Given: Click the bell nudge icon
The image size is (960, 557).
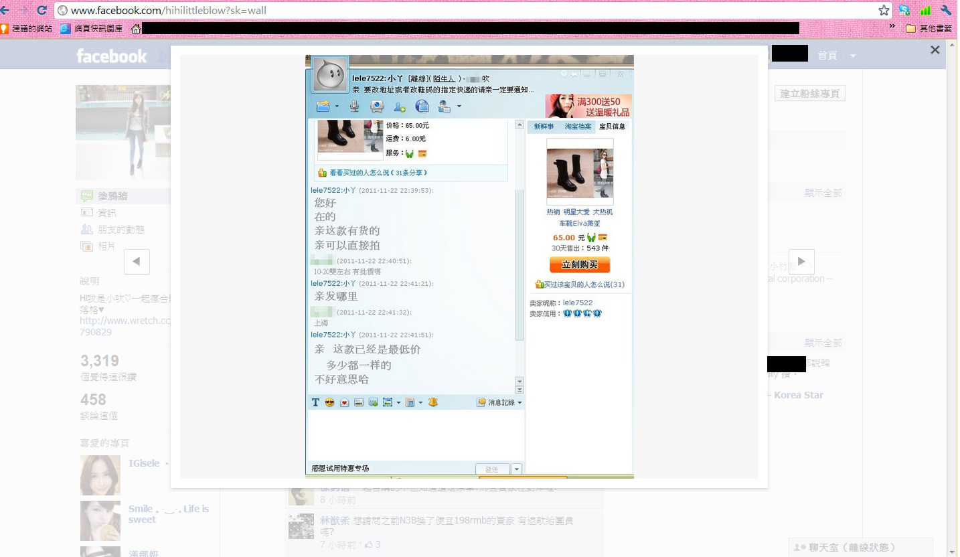Looking at the screenshot, I should tap(433, 402).
